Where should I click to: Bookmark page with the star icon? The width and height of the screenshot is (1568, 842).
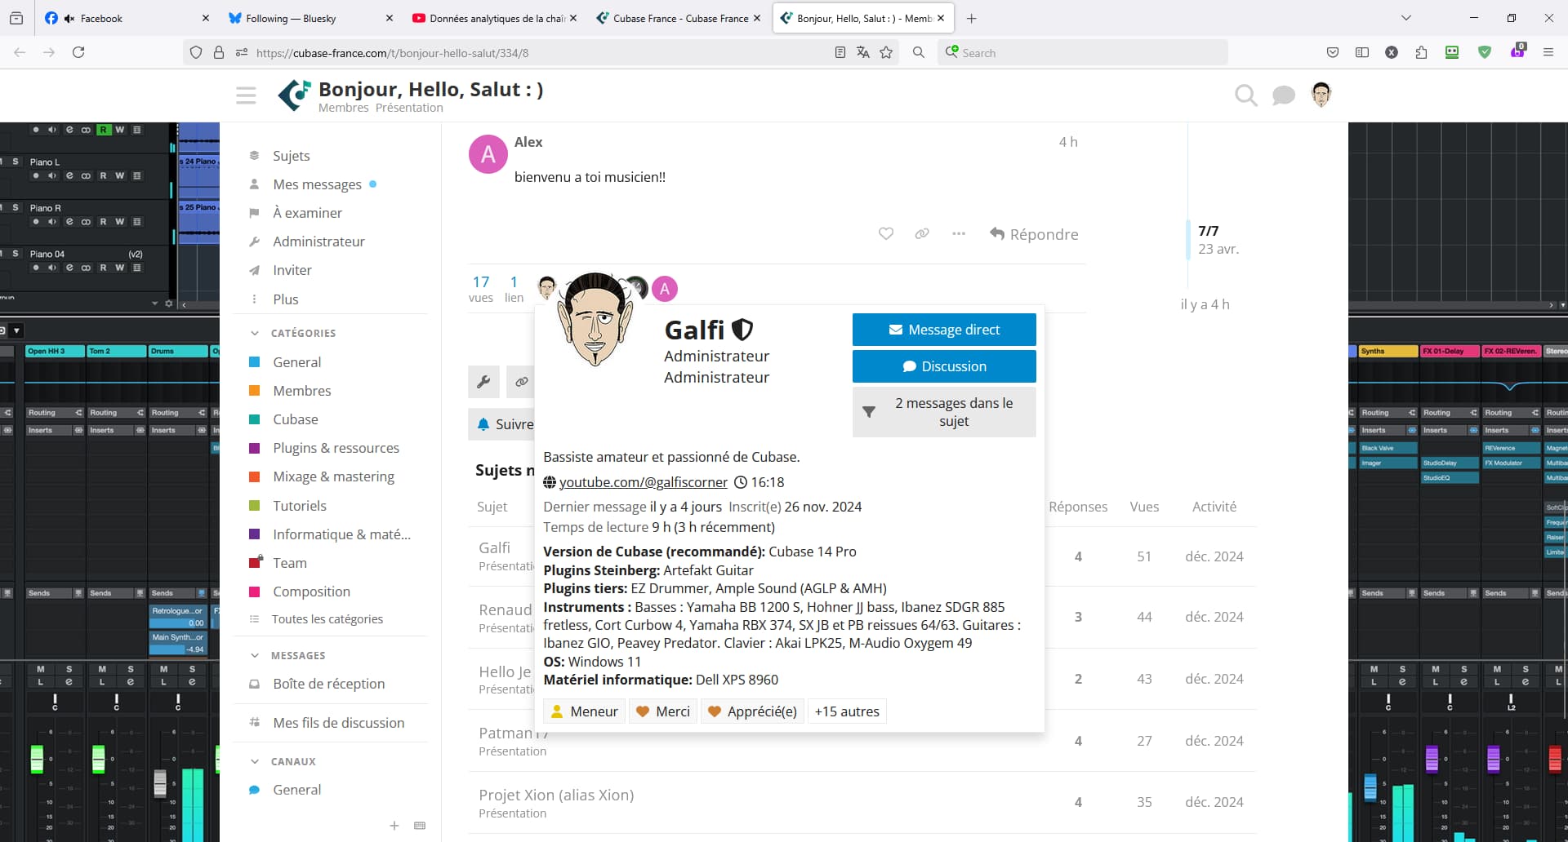(x=886, y=52)
